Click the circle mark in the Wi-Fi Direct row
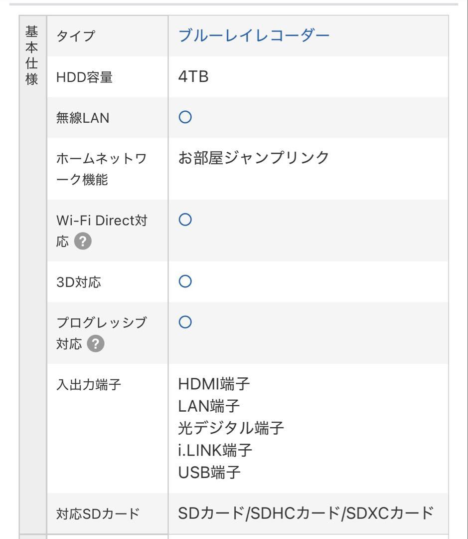Viewport: 468px width, 539px height. coord(185,220)
